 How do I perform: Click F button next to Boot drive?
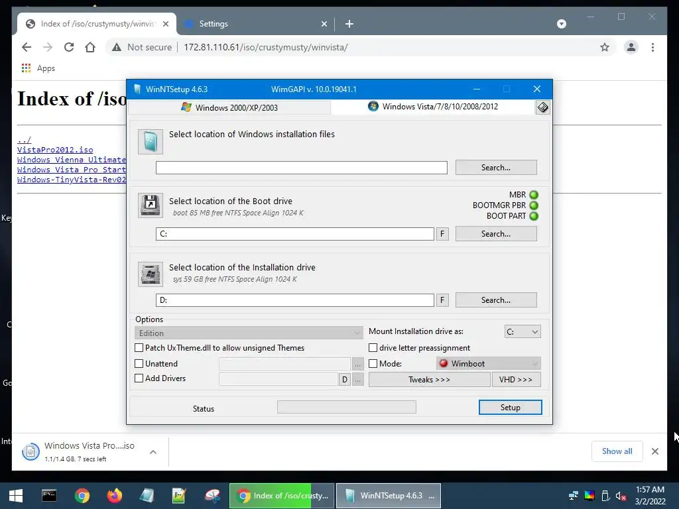[442, 234]
